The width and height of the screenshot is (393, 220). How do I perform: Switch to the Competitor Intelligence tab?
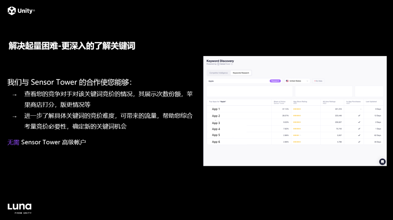tap(218, 73)
